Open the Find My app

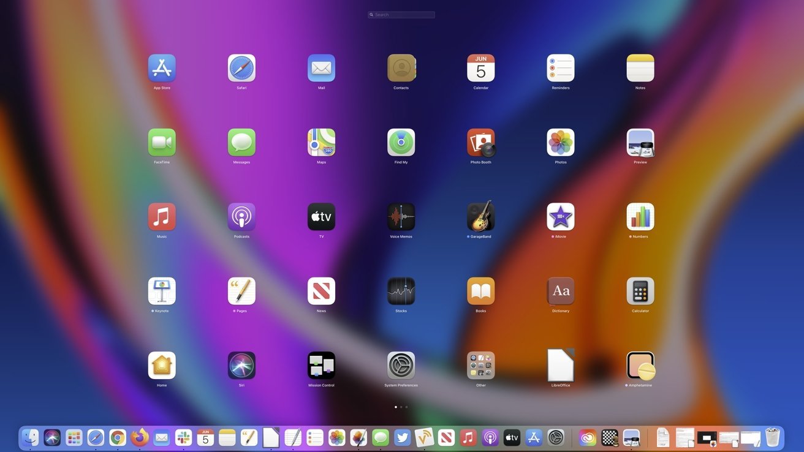(401, 142)
